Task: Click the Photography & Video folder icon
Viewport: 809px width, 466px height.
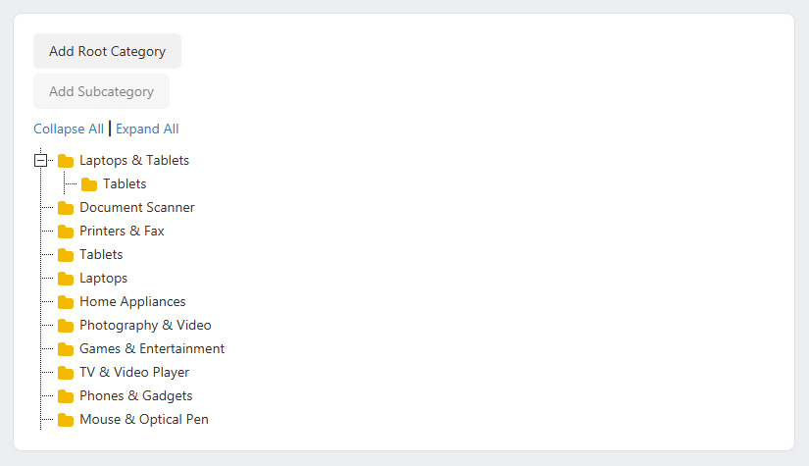Action: [x=66, y=326]
